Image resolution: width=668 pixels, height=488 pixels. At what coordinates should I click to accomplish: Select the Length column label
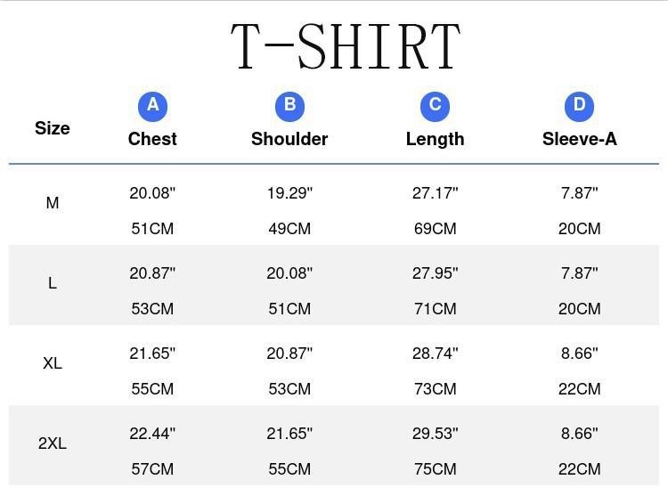tap(435, 139)
